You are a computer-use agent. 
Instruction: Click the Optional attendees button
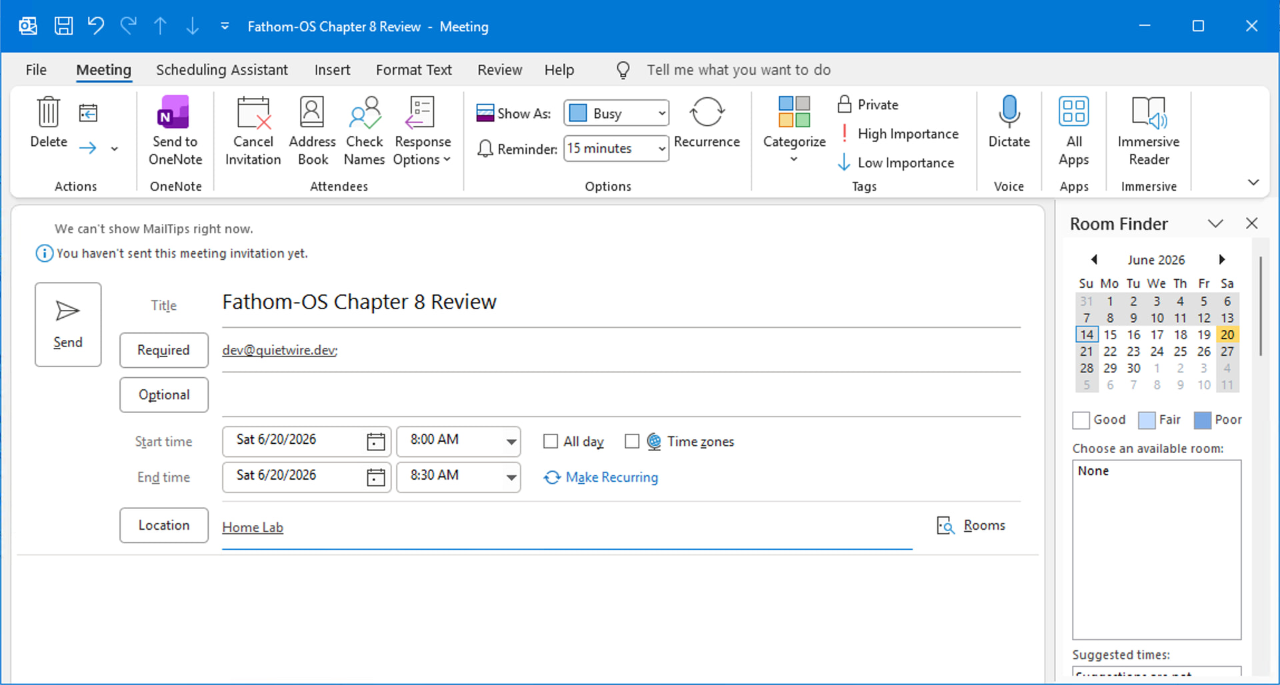[163, 394]
